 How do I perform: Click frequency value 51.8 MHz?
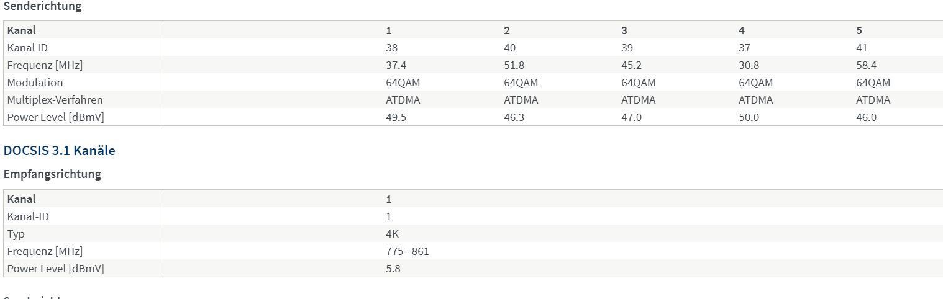pos(513,65)
